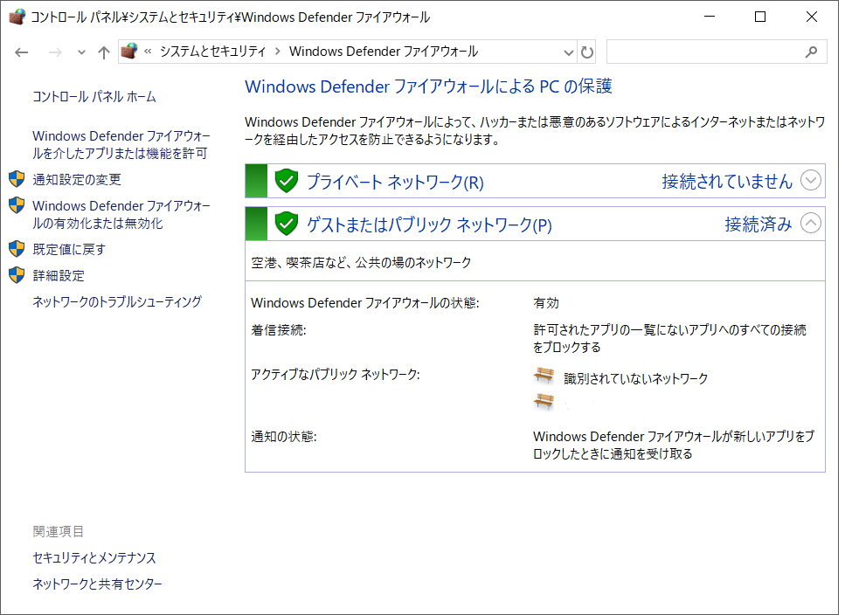Maximize the firewall window
Image resolution: width=845 pixels, height=615 pixels.
pyautogui.click(x=760, y=17)
